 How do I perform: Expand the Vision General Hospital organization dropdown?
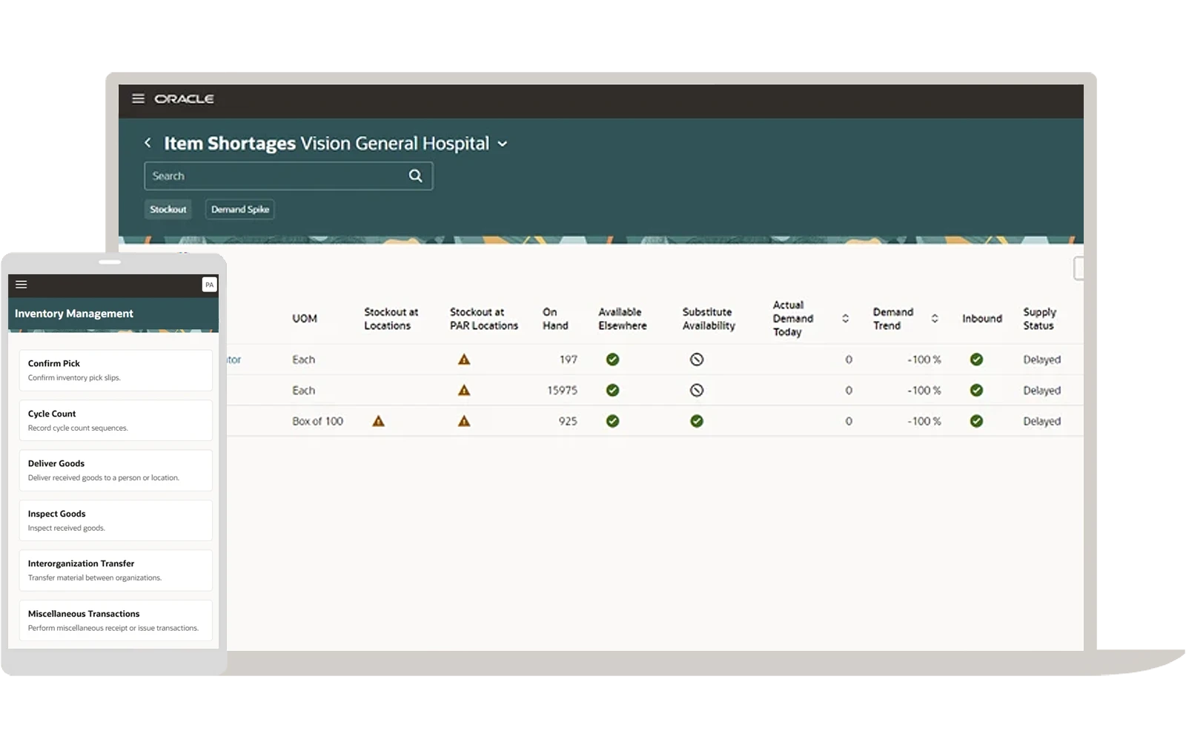pos(503,144)
